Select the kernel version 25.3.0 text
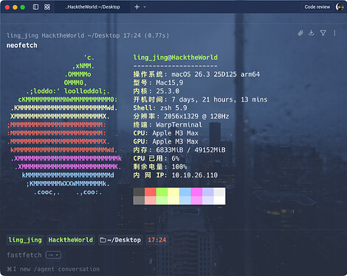 [x=168, y=91]
